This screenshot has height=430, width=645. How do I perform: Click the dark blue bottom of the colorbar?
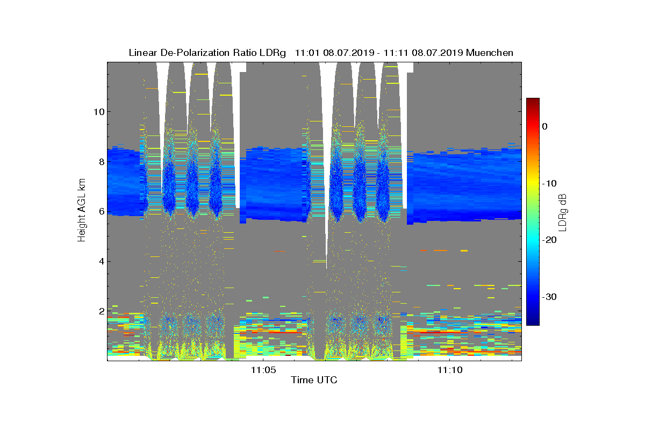[533, 321]
